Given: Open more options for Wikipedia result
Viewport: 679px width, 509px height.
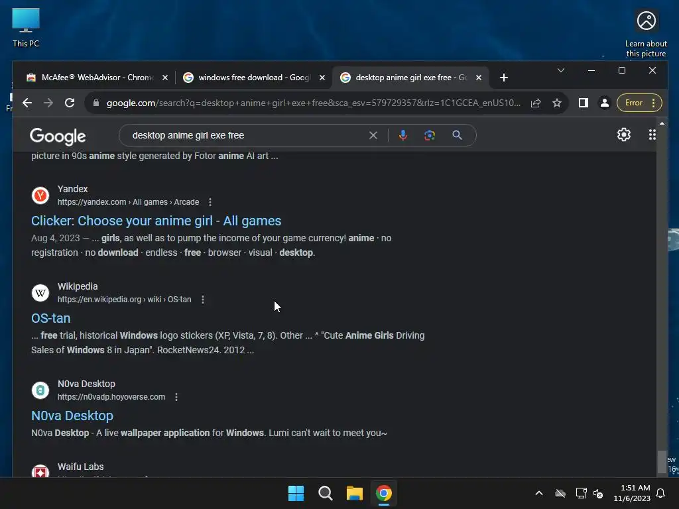Looking at the screenshot, I should click(x=203, y=300).
